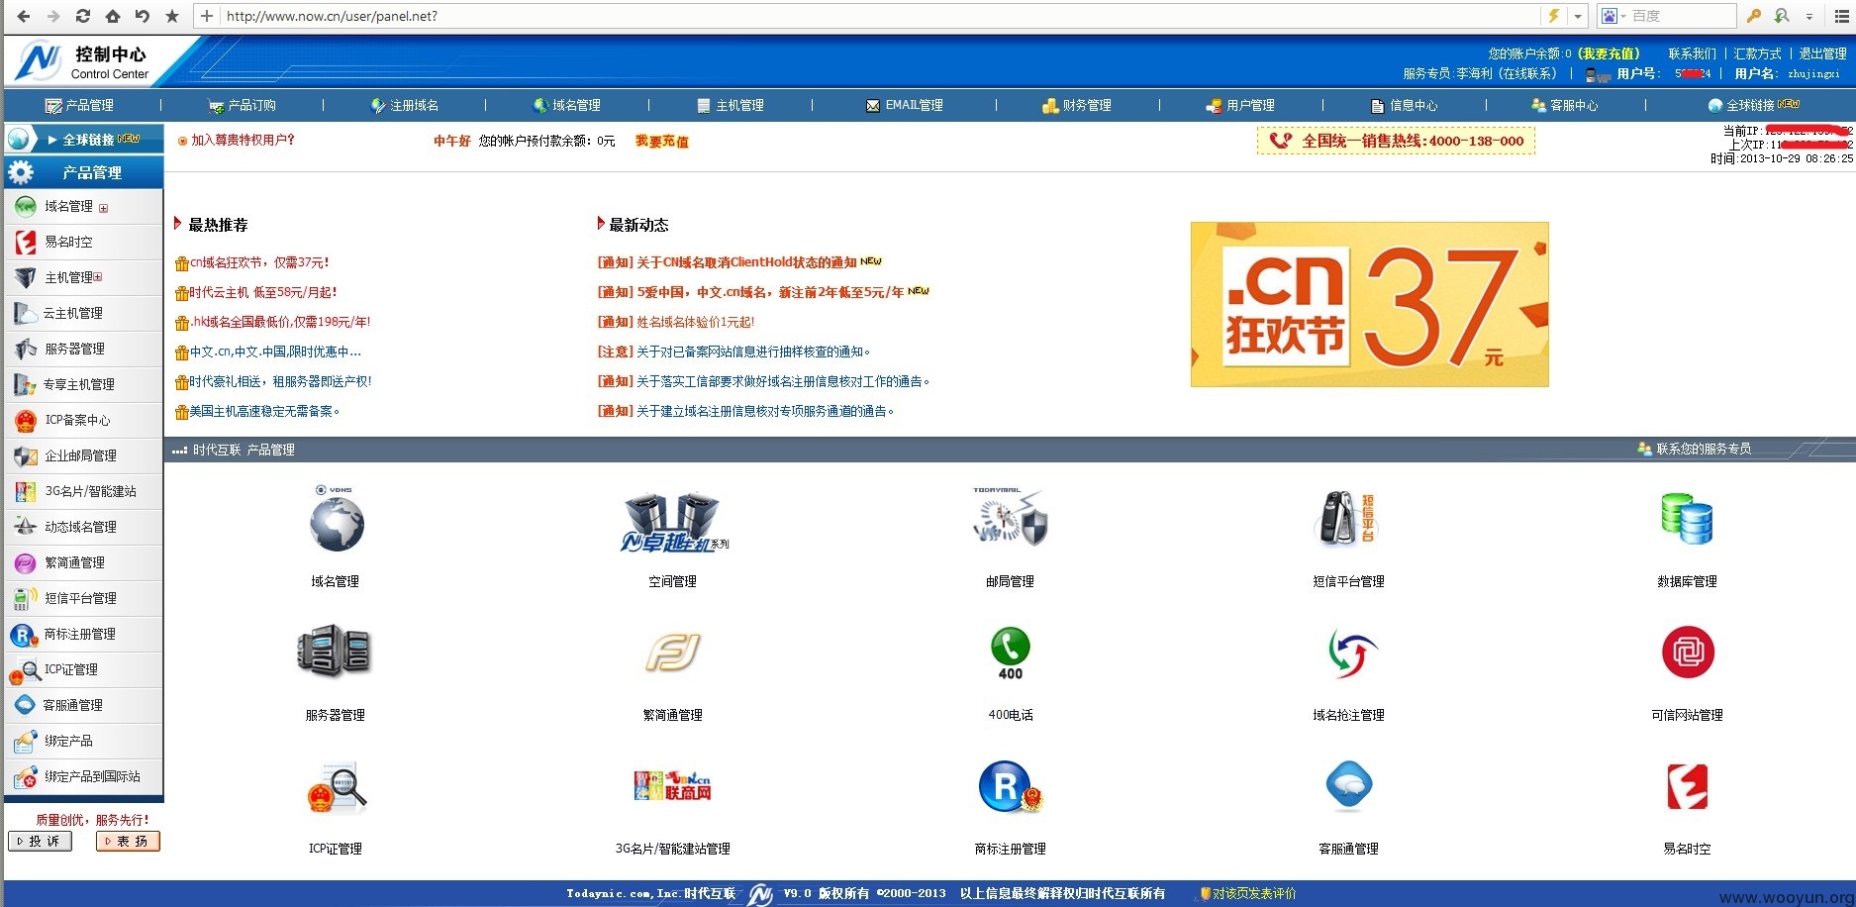Open the 数据库管理 database icon
The image size is (1856, 907).
click(x=1687, y=519)
